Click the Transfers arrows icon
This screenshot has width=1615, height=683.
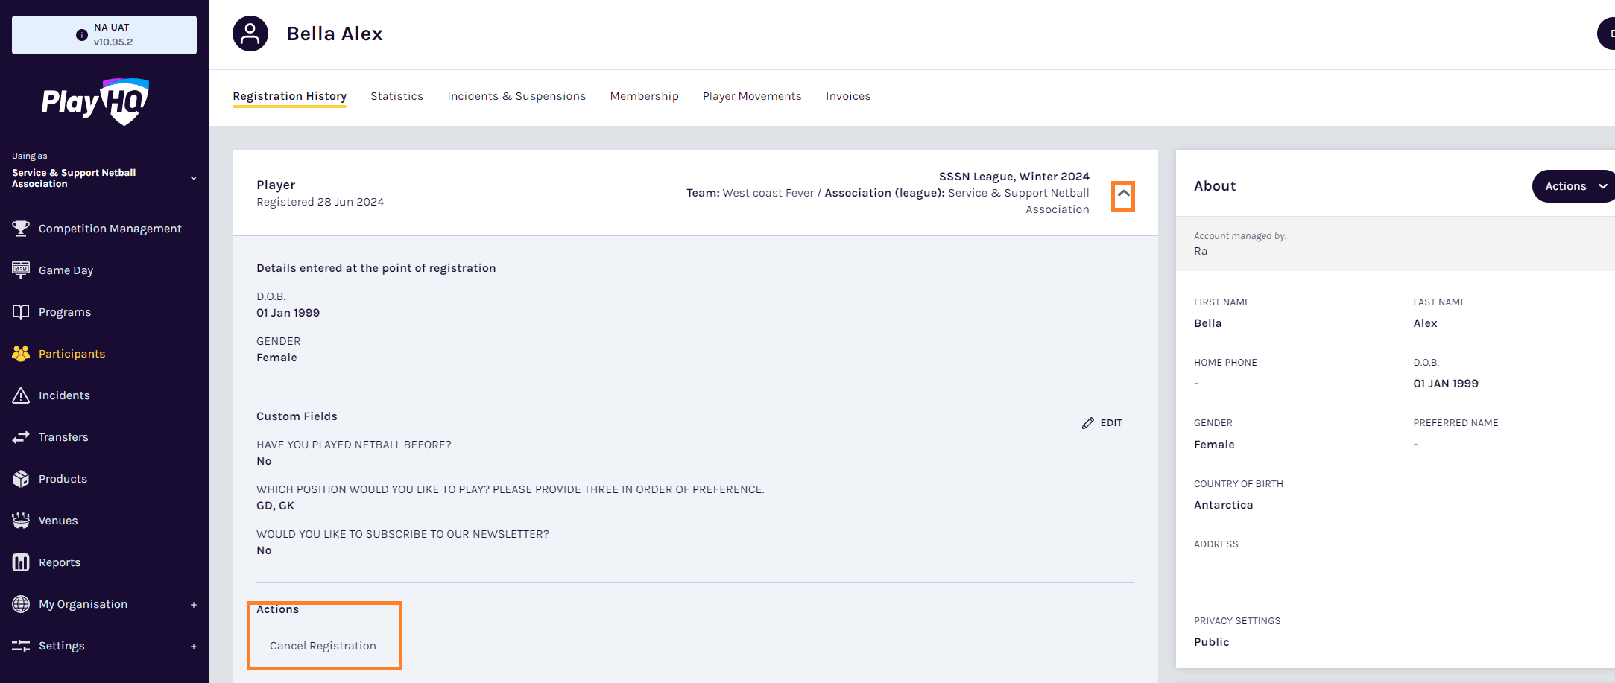21,437
